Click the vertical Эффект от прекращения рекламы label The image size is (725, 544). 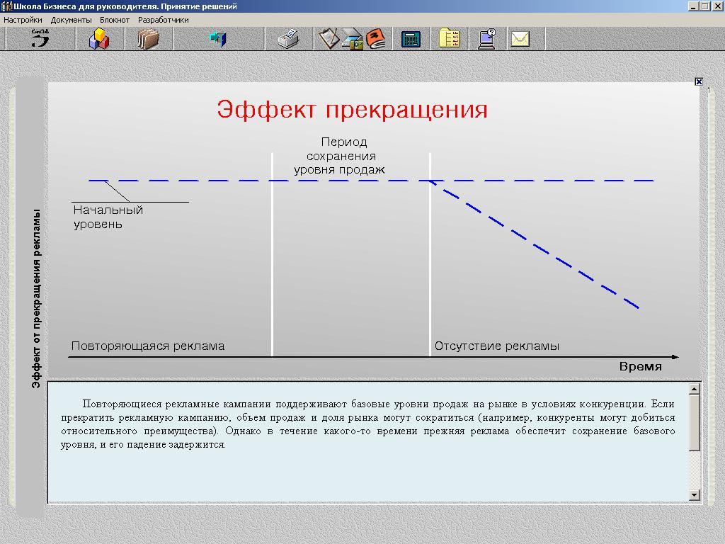pos(36,298)
